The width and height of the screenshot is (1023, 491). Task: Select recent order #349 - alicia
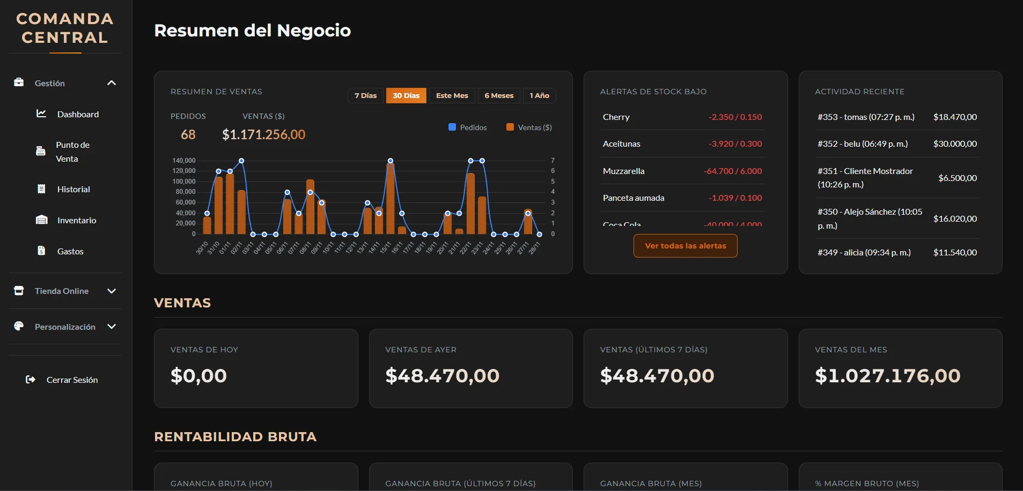tap(897, 252)
